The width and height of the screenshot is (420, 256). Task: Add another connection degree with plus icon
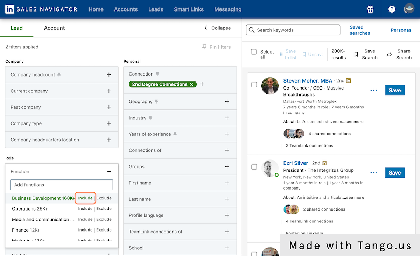pyautogui.click(x=202, y=84)
